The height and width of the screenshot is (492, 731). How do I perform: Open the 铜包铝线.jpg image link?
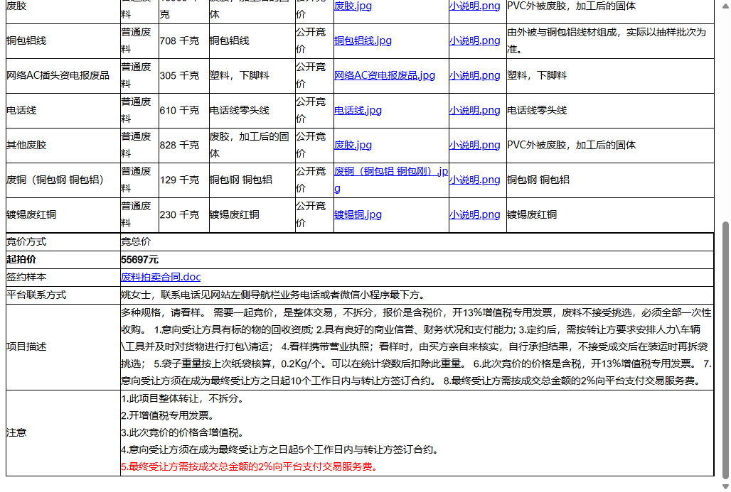point(363,40)
